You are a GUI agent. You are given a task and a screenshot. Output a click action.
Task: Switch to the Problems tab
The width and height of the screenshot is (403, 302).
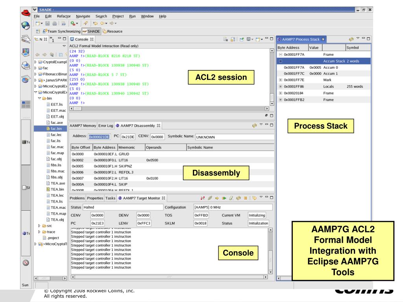[77, 198]
